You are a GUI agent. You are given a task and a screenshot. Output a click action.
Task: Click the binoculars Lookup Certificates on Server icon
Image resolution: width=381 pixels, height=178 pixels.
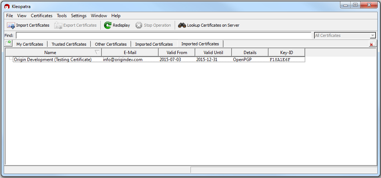[x=182, y=25]
